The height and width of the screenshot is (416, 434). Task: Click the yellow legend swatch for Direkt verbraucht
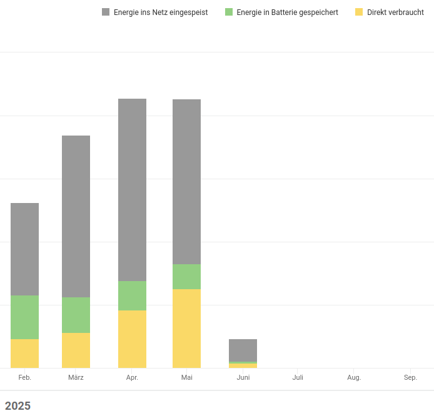[x=358, y=12]
